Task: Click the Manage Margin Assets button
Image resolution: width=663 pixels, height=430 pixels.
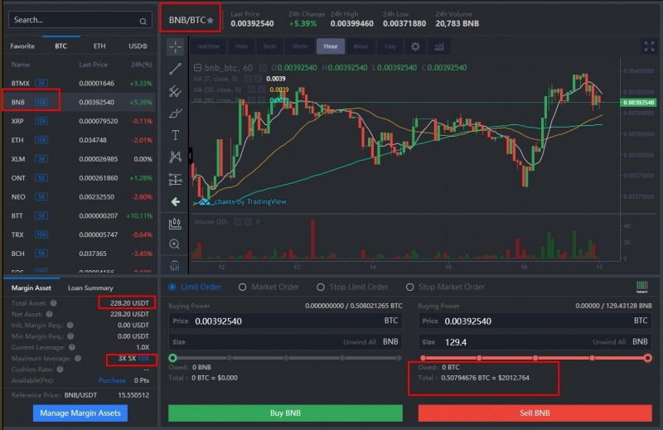Action: tap(80, 413)
